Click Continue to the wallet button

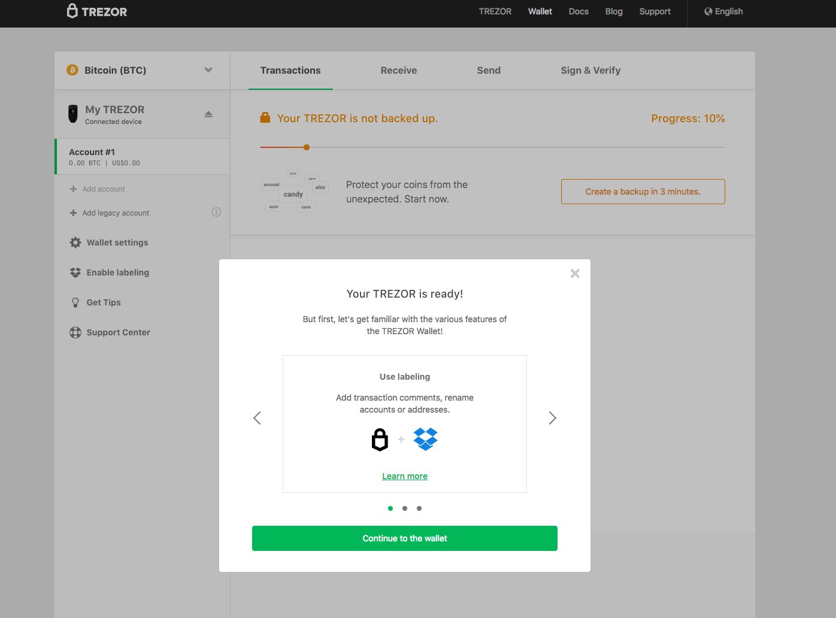[405, 538]
